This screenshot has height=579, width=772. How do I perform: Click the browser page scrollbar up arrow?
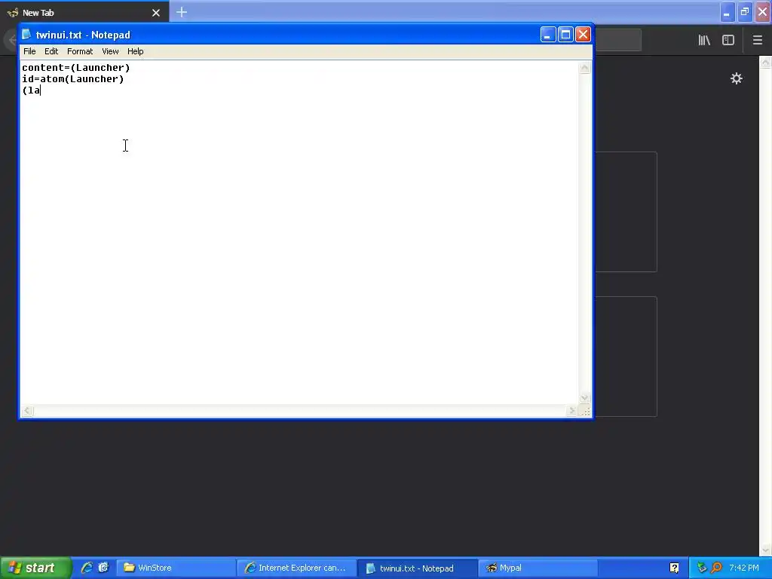pos(766,62)
